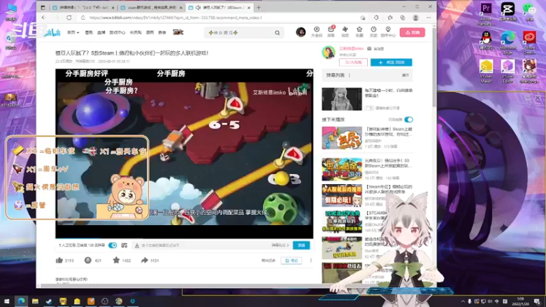This screenshot has width=546, height=307.
Task: Open the Adobe Creative Cloud desktop icon
Action: pyautogui.click(x=530, y=41)
